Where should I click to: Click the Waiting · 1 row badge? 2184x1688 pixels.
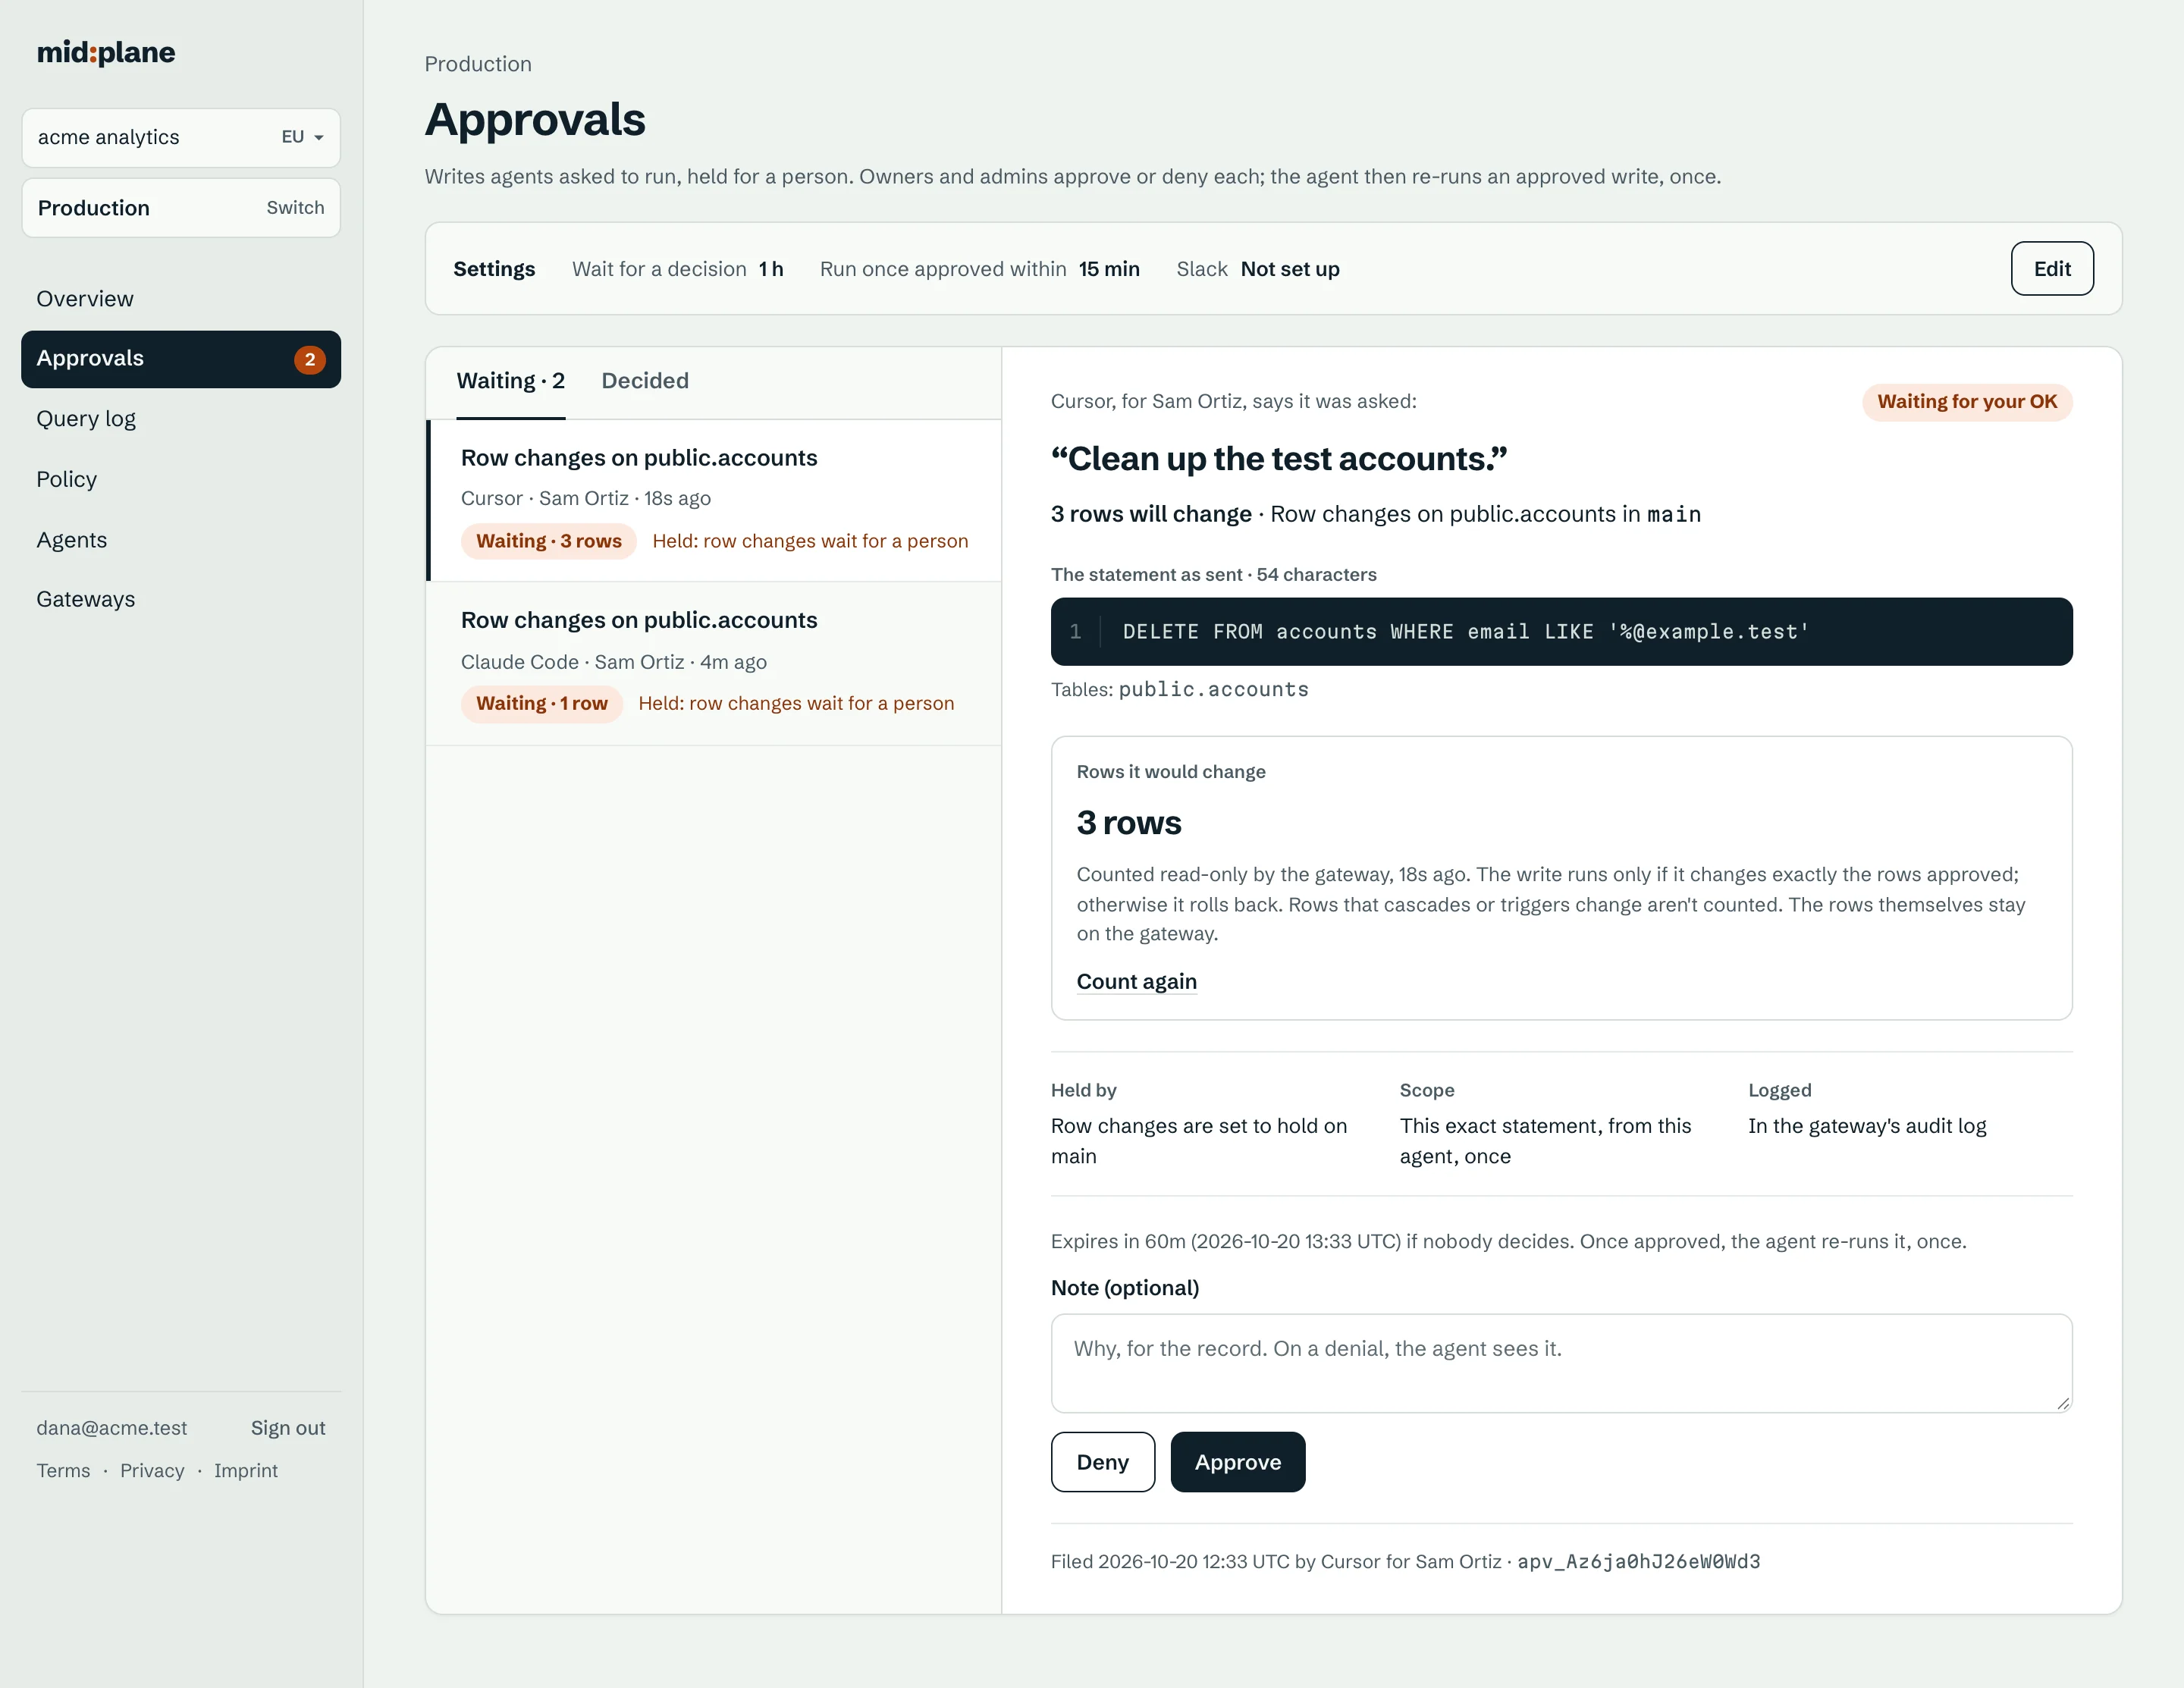point(542,703)
